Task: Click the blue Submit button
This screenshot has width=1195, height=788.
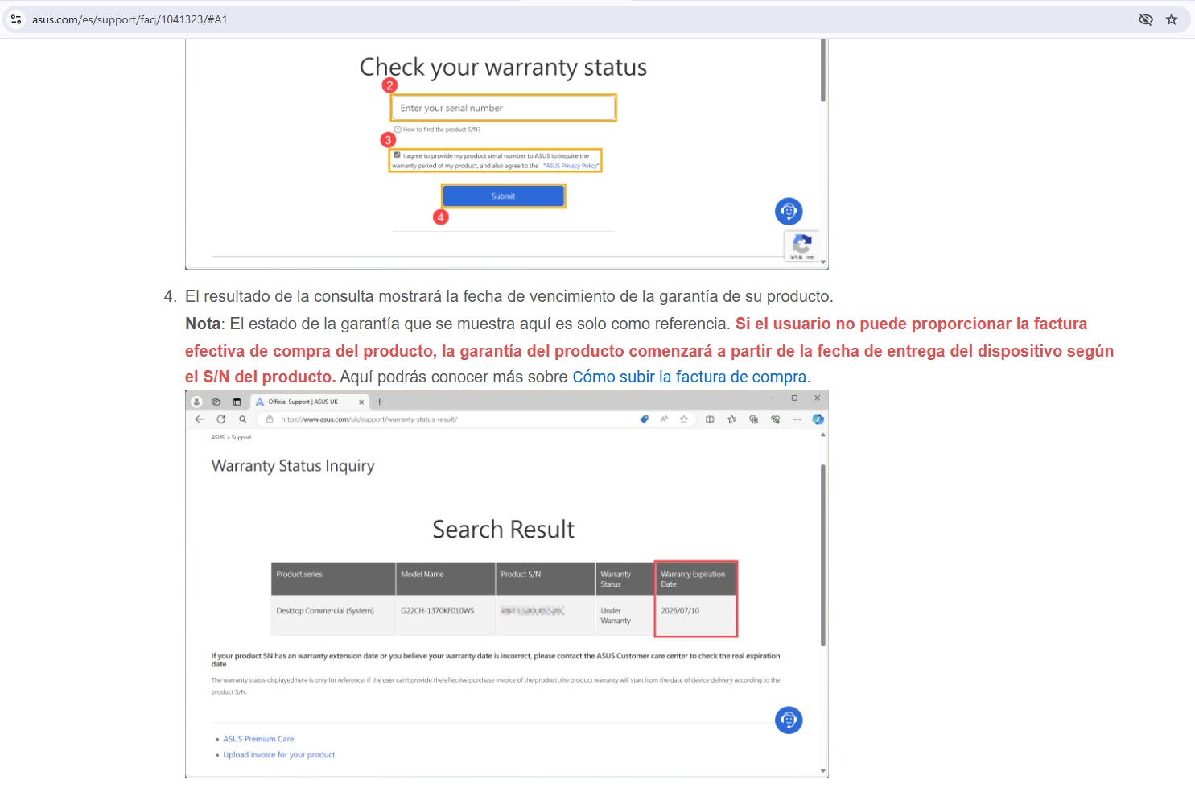Action: click(x=504, y=196)
